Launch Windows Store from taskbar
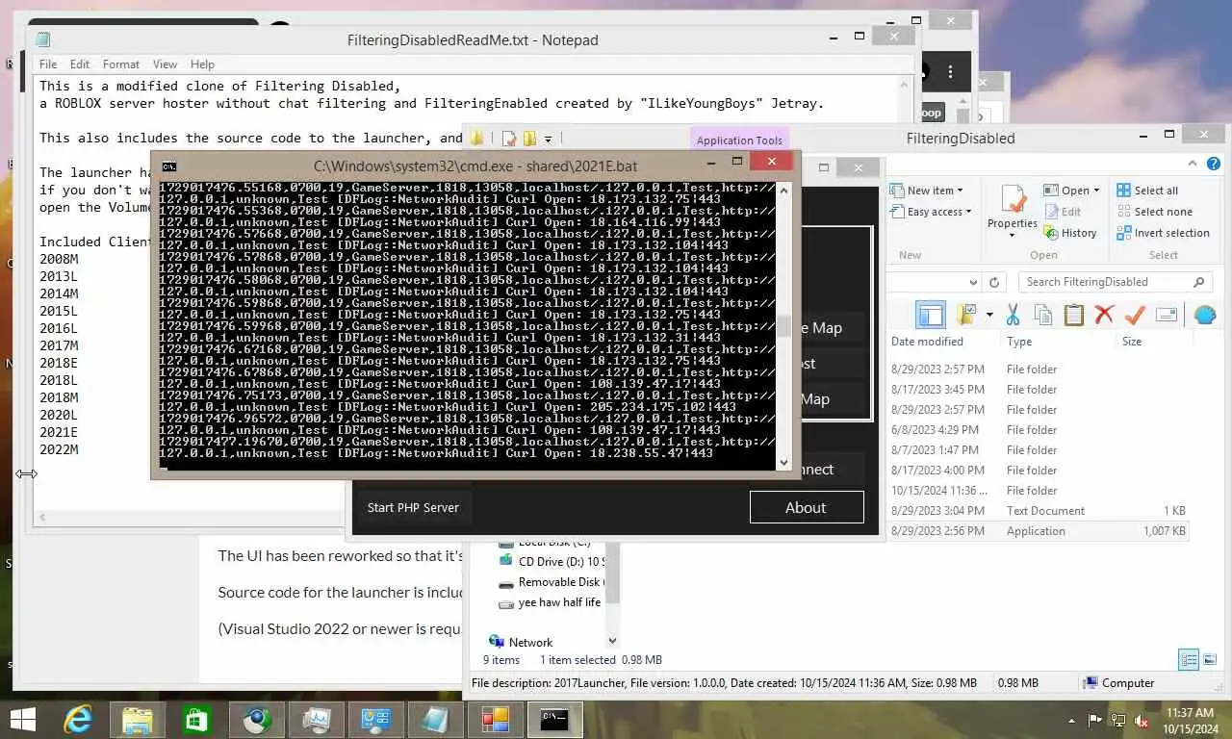The height and width of the screenshot is (739, 1232). click(x=197, y=720)
